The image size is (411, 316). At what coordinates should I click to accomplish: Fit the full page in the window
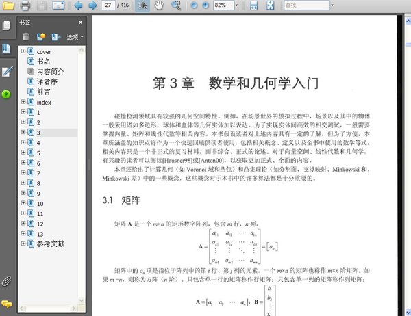coord(271,5)
